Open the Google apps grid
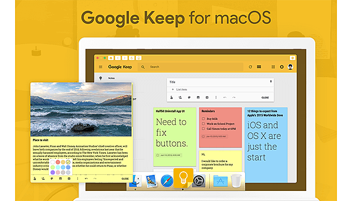 [x=273, y=67]
